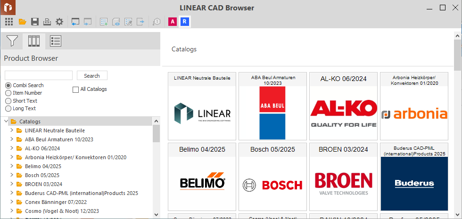Expand AL-KO 06/2024 tree node
462x219 pixels.
[x=12, y=148]
